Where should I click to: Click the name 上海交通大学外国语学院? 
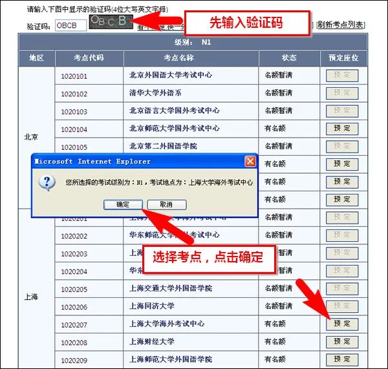pos(171,288)
